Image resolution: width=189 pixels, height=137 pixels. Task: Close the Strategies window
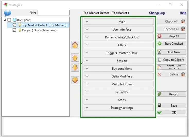pos(182,5)
